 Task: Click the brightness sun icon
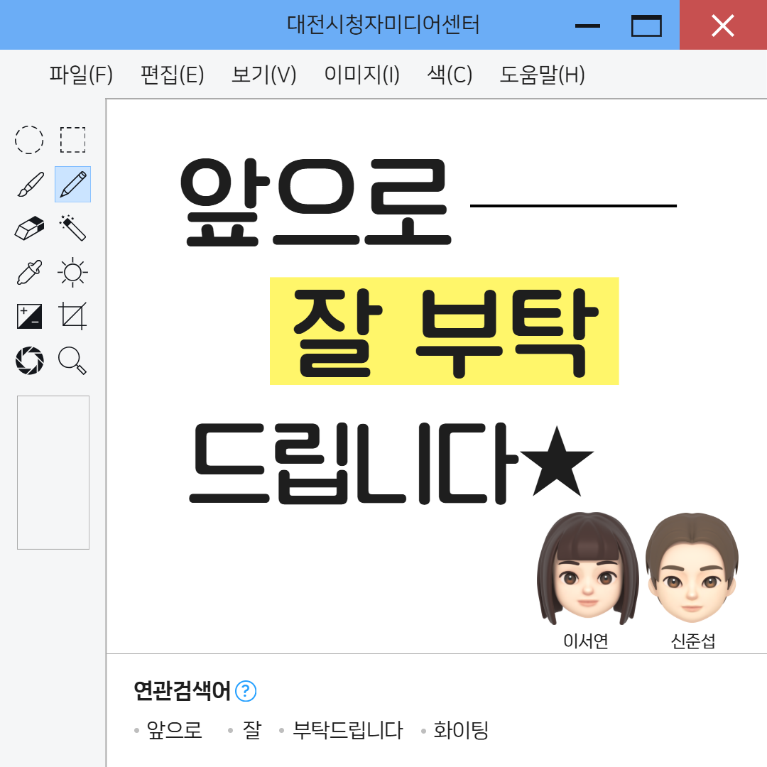[x=73, y=272]
